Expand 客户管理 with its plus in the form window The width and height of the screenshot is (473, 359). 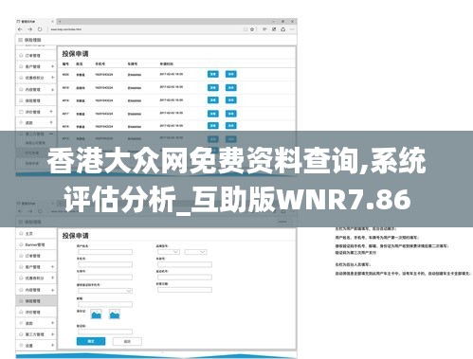coord(52,267)
